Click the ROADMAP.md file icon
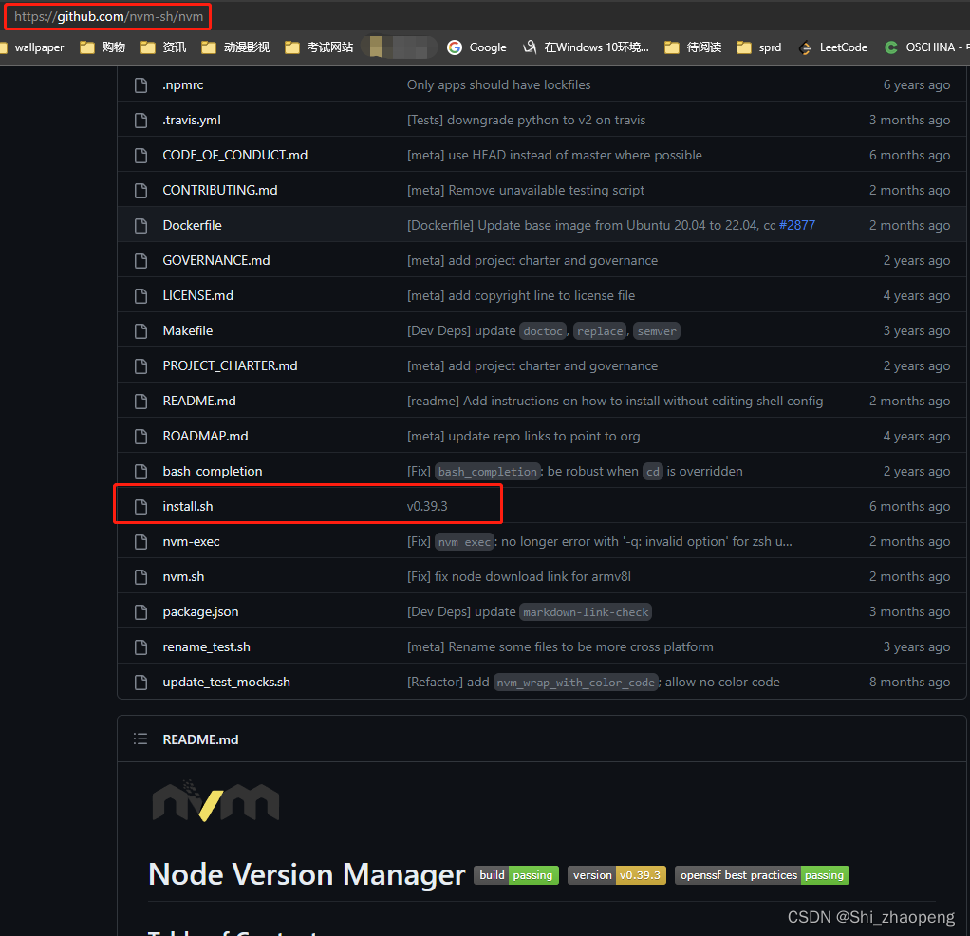The width and height of the screenshot is (970, 936). coord(141,436)
